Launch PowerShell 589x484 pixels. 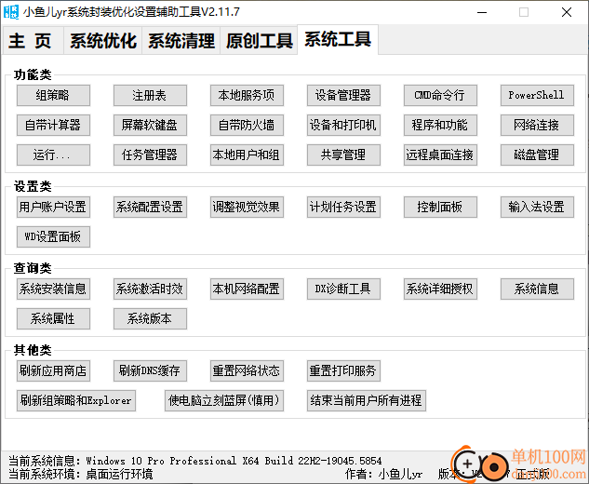pyautogui.click(x=537, y=96)
